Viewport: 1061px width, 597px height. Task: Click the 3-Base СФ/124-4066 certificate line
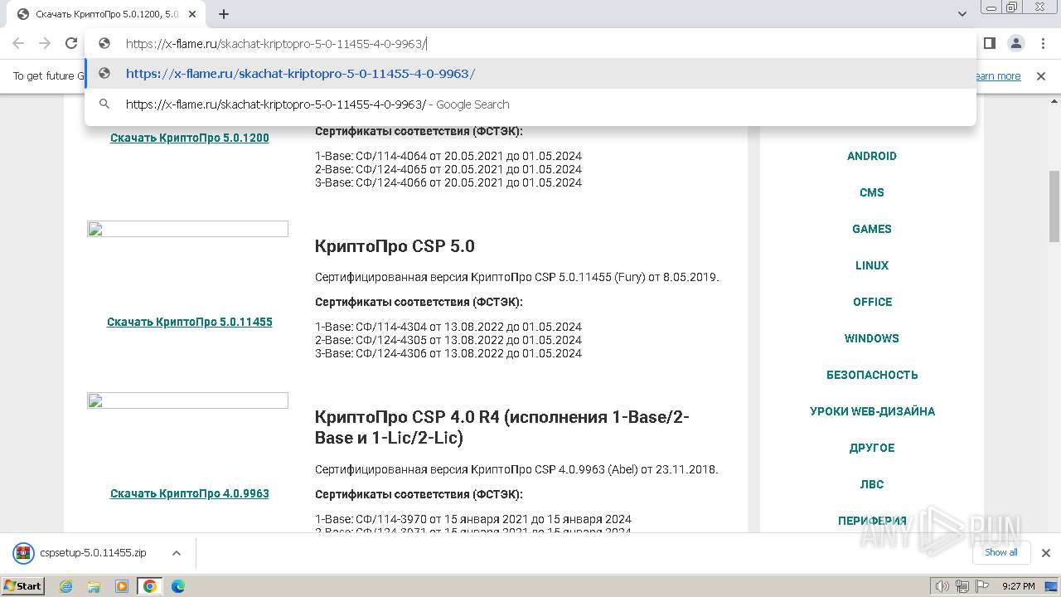(448, 182)
